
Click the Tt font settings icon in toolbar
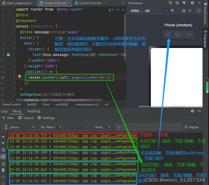point(171,3)
